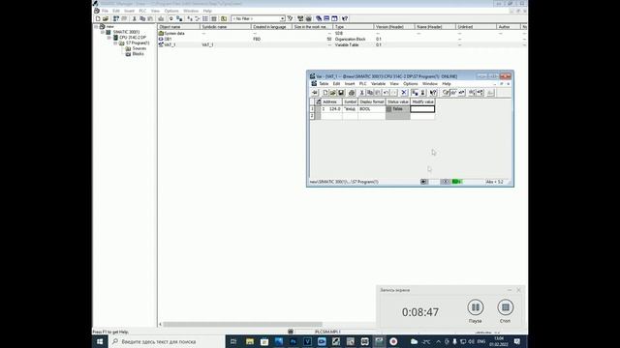Viewport: 620px width, 348px height.
Task: Select OB1 organization block row
Action: point(342,39)
